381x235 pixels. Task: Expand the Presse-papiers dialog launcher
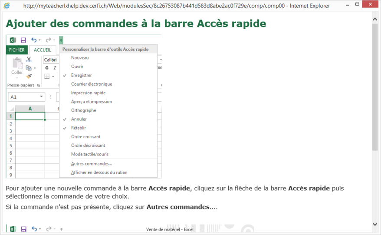click(39, 86)
